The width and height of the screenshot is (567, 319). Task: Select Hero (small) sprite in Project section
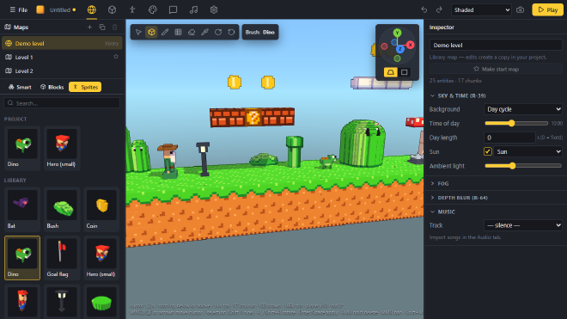click(62, 148)
